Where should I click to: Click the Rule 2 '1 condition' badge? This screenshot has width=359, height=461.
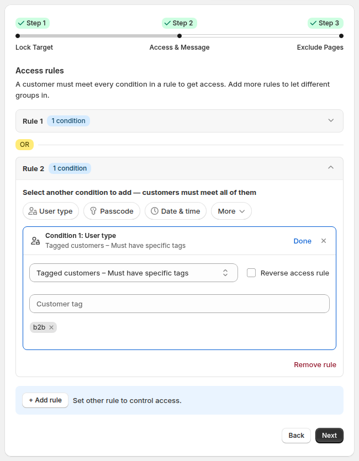tap(70, 168)
